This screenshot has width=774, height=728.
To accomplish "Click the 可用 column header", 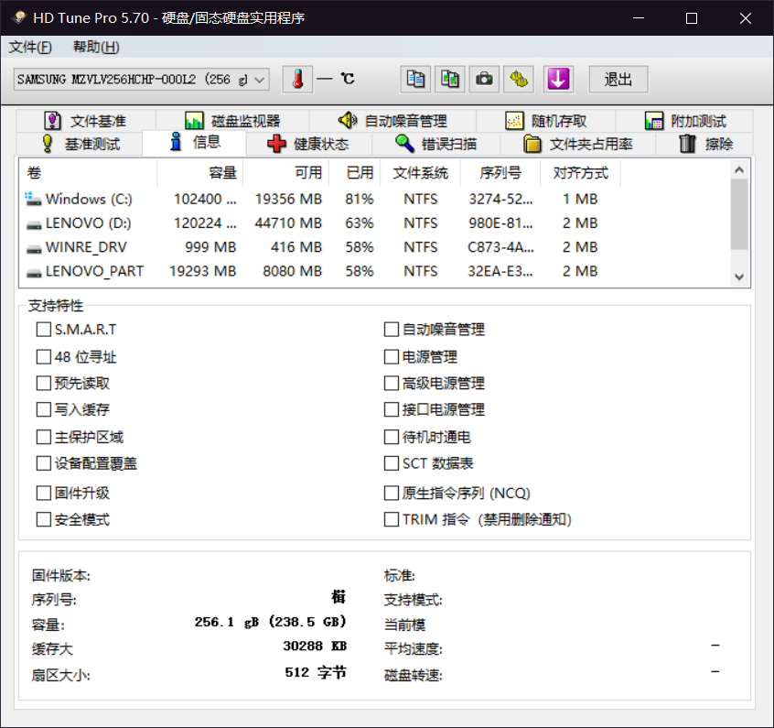I will pyautogui.click(x=285, y=172).
